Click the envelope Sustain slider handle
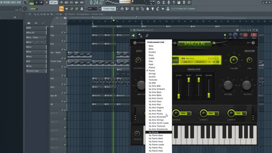 (x=198, y=80)
